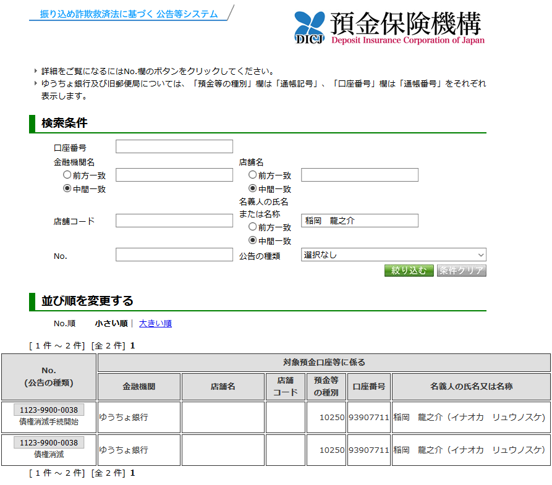Click the 店舗名 column header in table
552x485 pixels.
tap(223, 386)
